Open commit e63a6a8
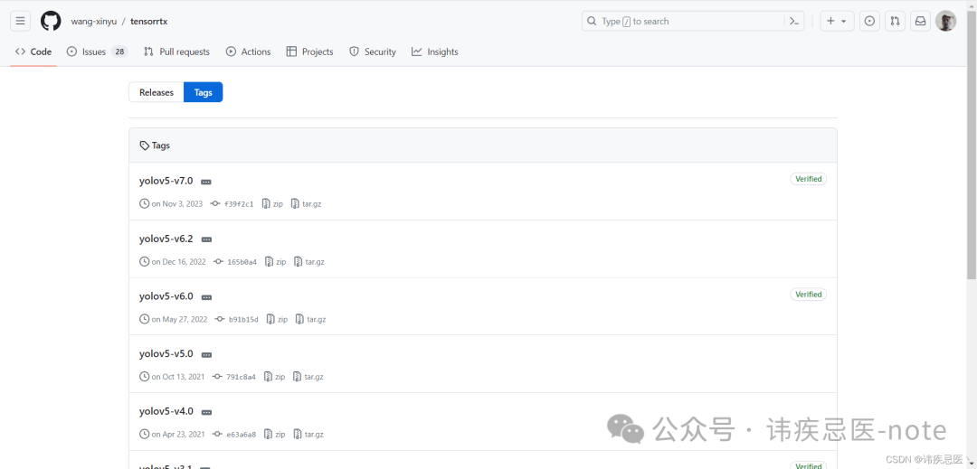 click(x=234, y=434)
